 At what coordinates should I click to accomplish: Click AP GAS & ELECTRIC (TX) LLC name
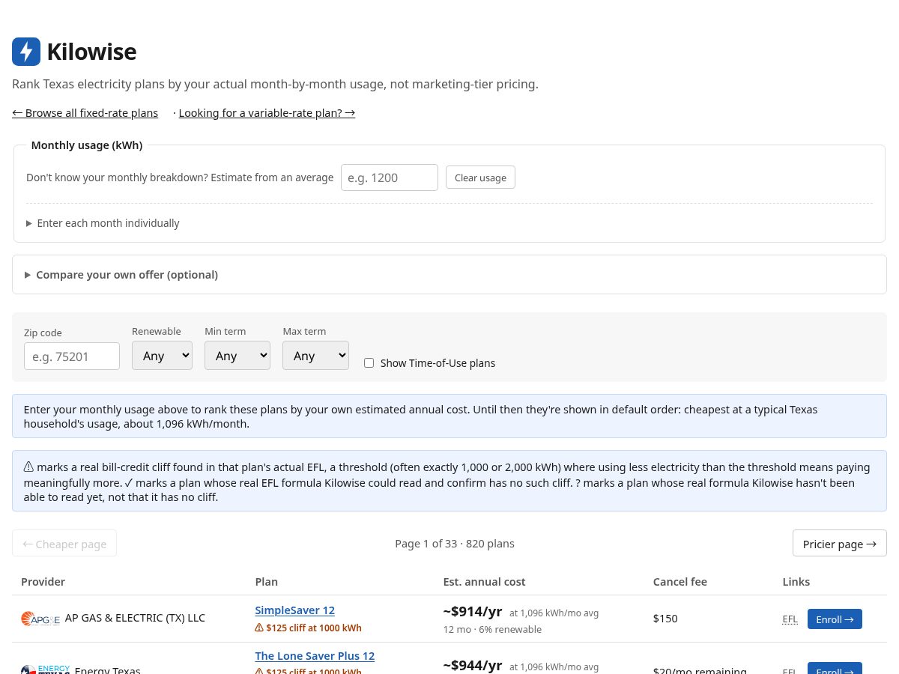coord(135,618)
